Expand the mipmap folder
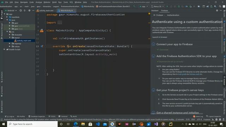The image size is (226, 127). click(10, 43)
